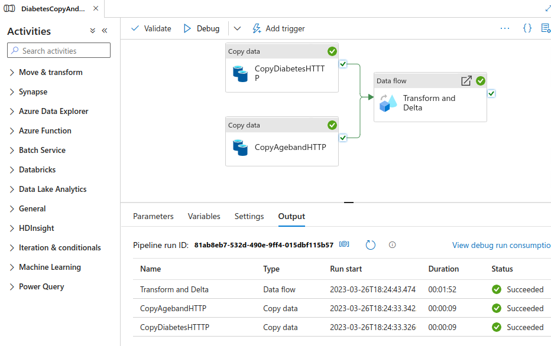The width and height of the screenshot is (551, 346).
Task: Click the run start 2023-03-26T18:24:33.342 cell
Action: 373,308
